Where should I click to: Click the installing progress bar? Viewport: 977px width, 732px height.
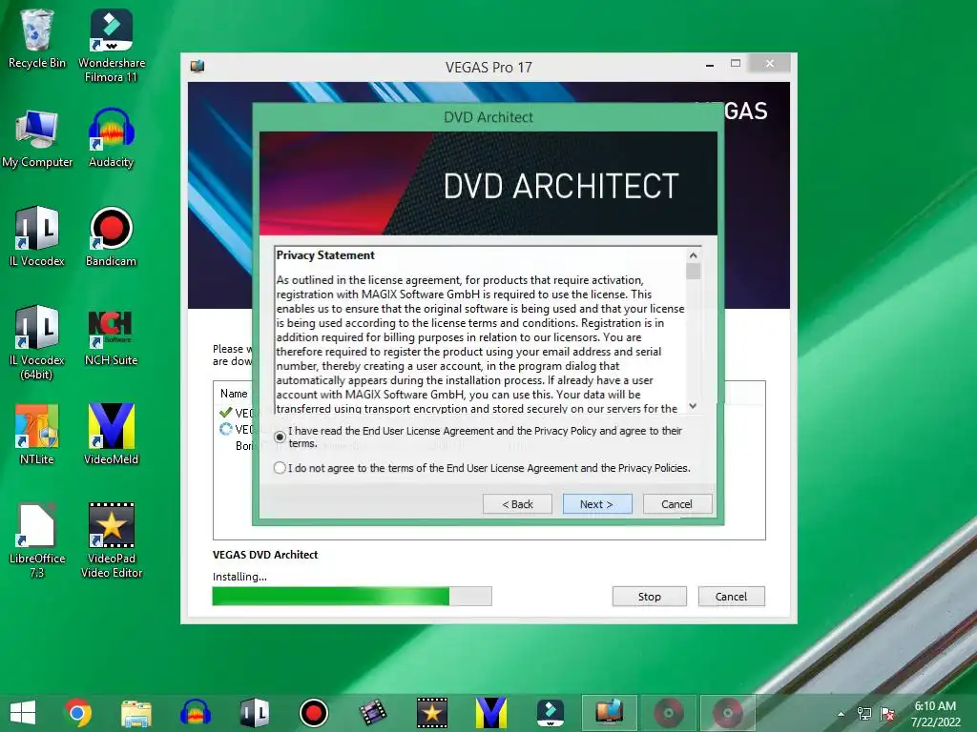tap(352, 597)
